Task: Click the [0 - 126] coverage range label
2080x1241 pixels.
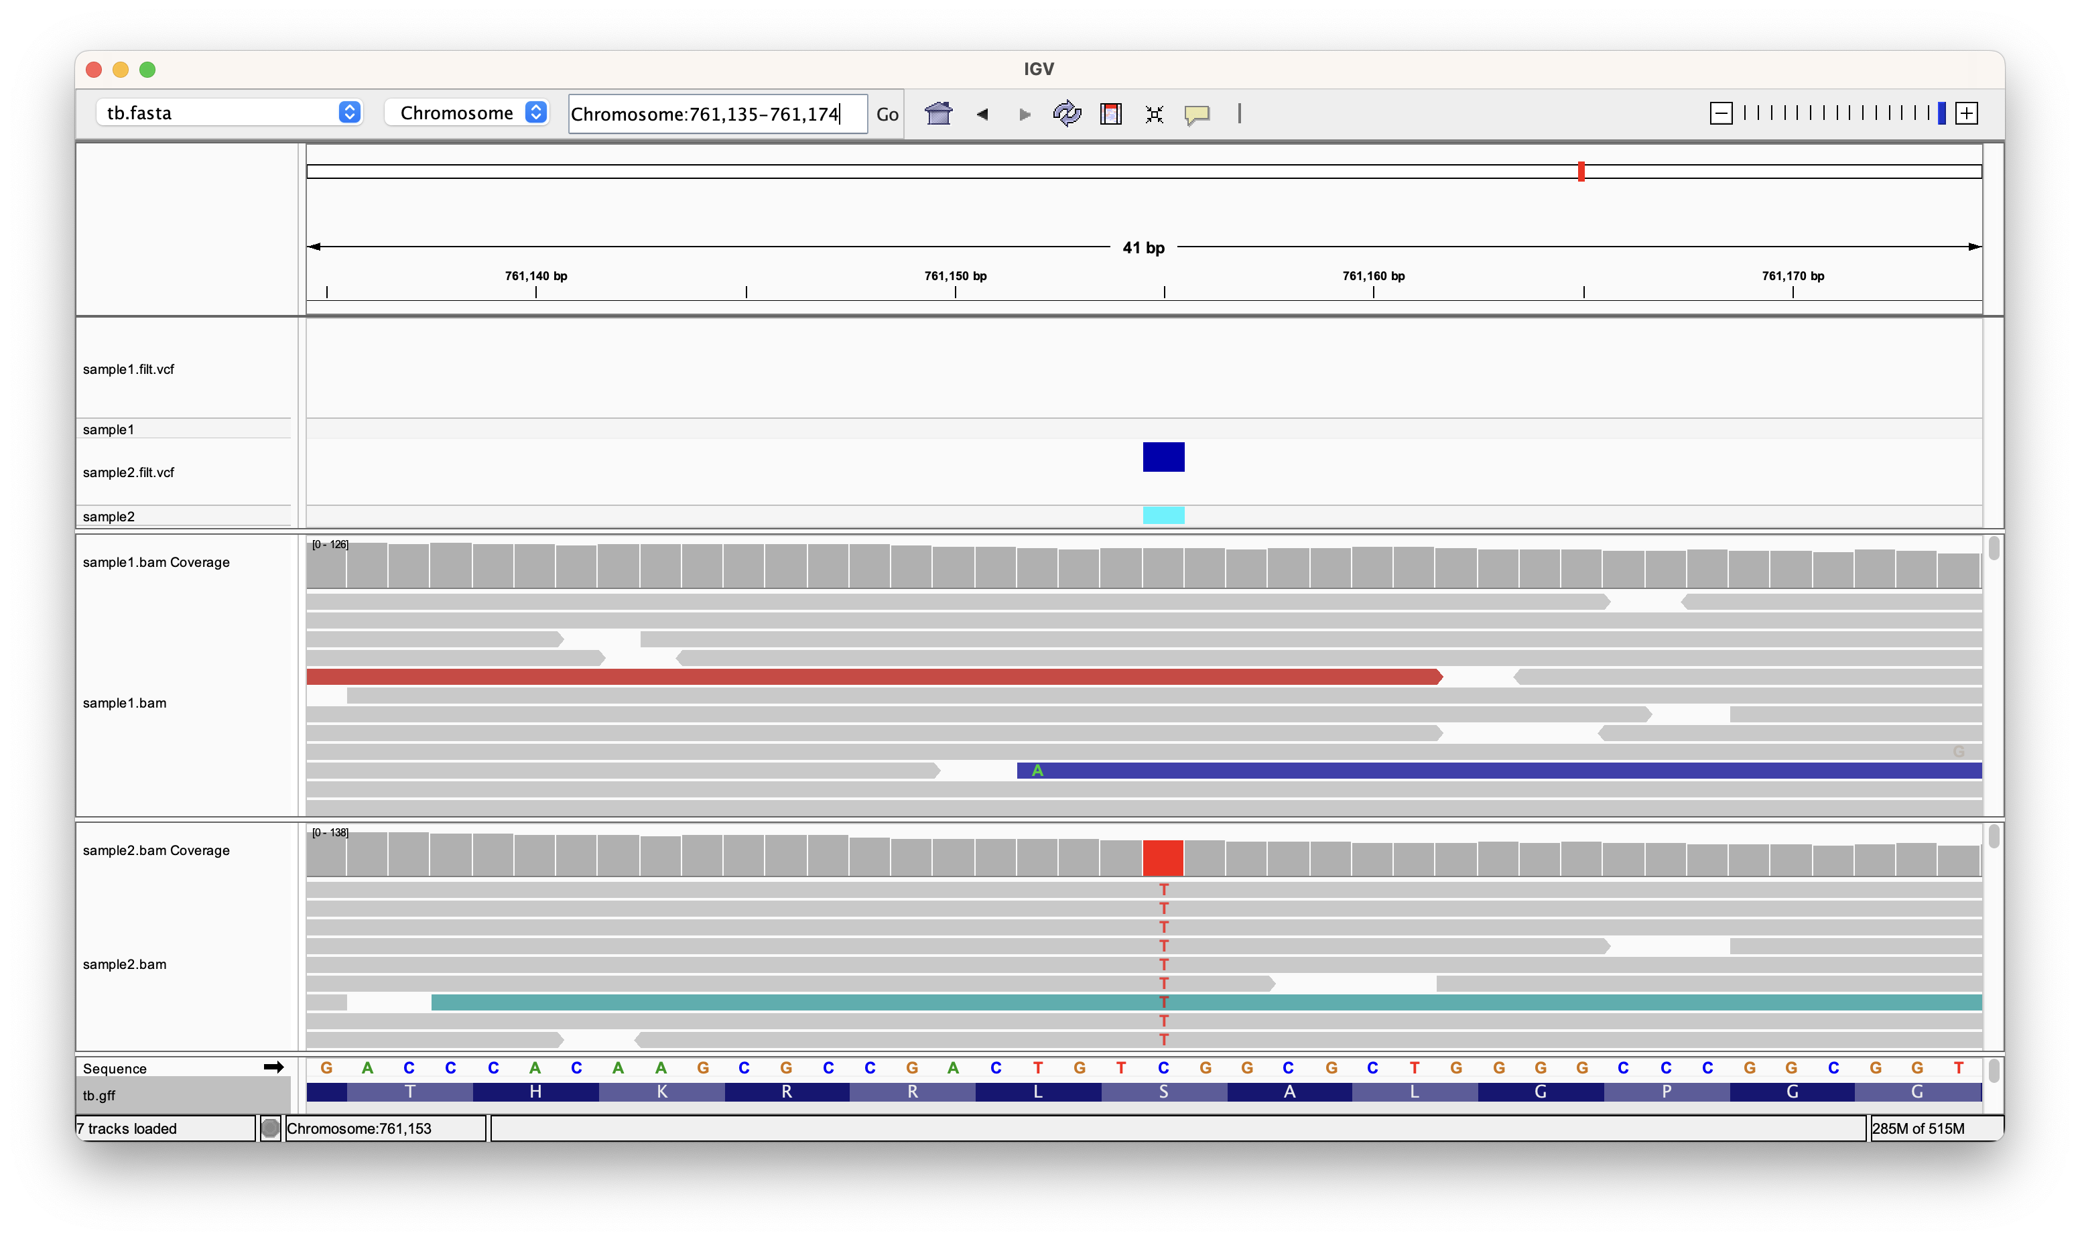Action: (x=330, y=544)
